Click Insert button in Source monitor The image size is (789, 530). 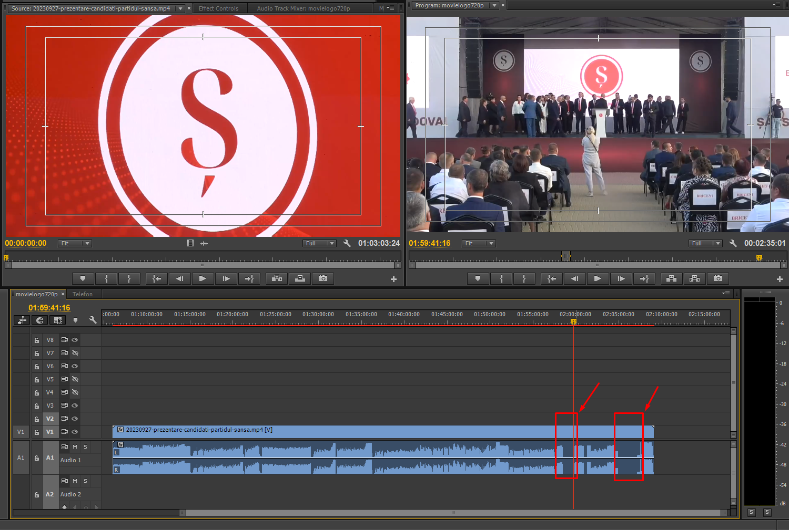(277, 278)
